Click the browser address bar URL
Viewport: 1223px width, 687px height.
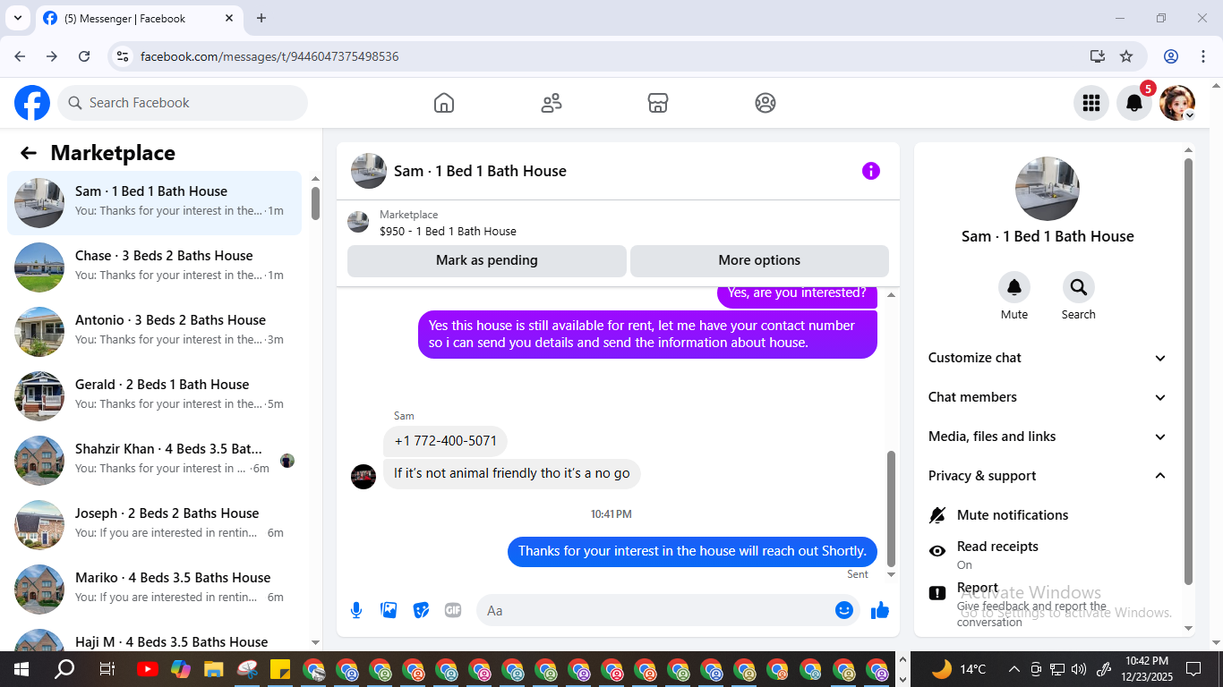(x=269, y=56)
